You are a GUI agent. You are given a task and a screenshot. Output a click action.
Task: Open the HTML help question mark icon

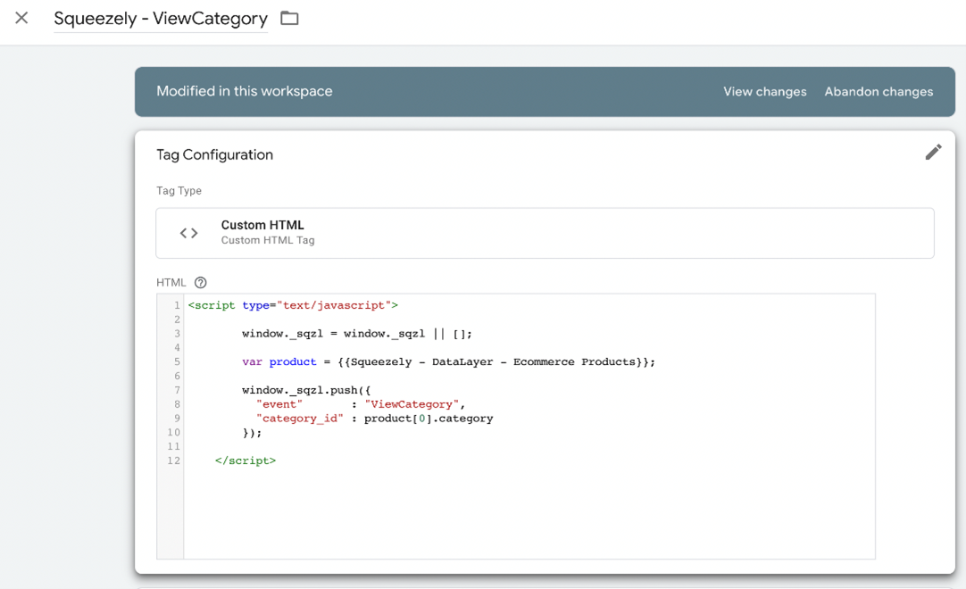point(200,282)
